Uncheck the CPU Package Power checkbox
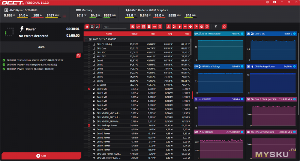This screenshot has width=300, height=161. (89, 125)
